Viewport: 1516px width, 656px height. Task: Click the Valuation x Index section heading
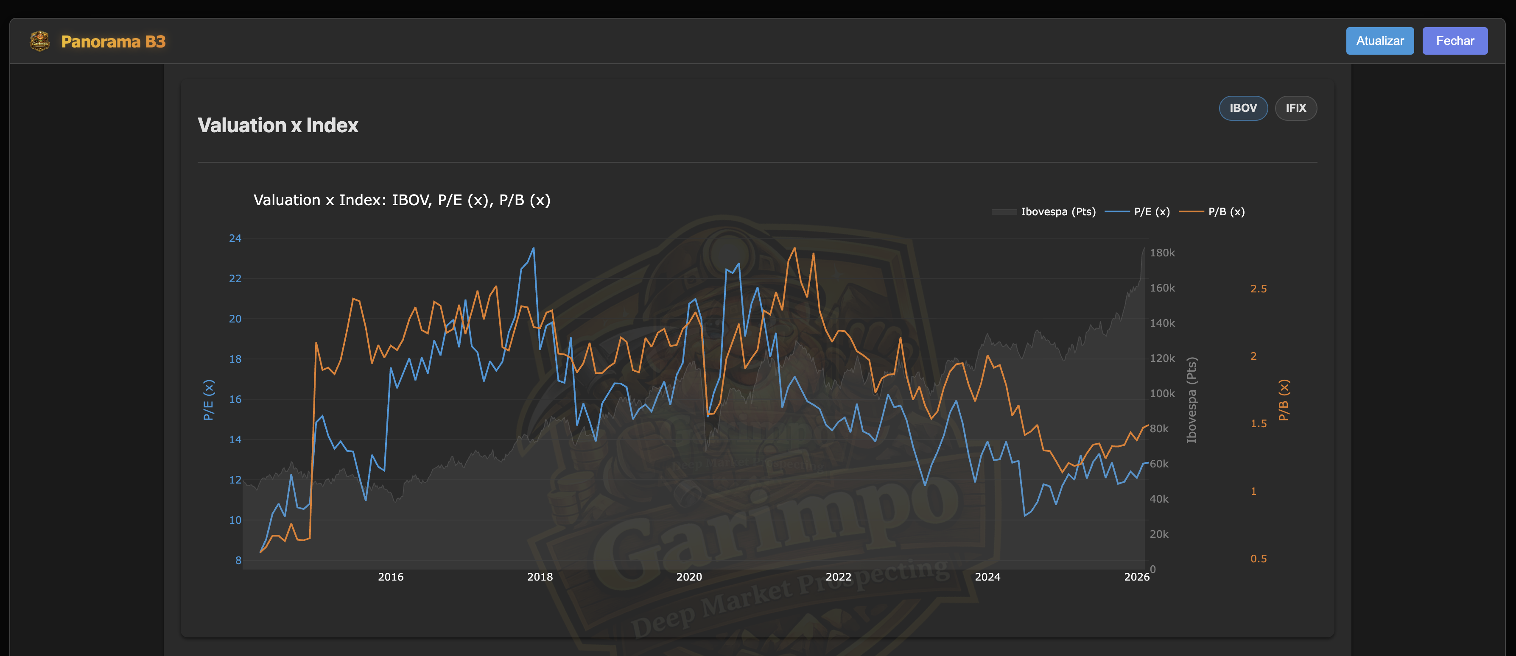(278, 125)
